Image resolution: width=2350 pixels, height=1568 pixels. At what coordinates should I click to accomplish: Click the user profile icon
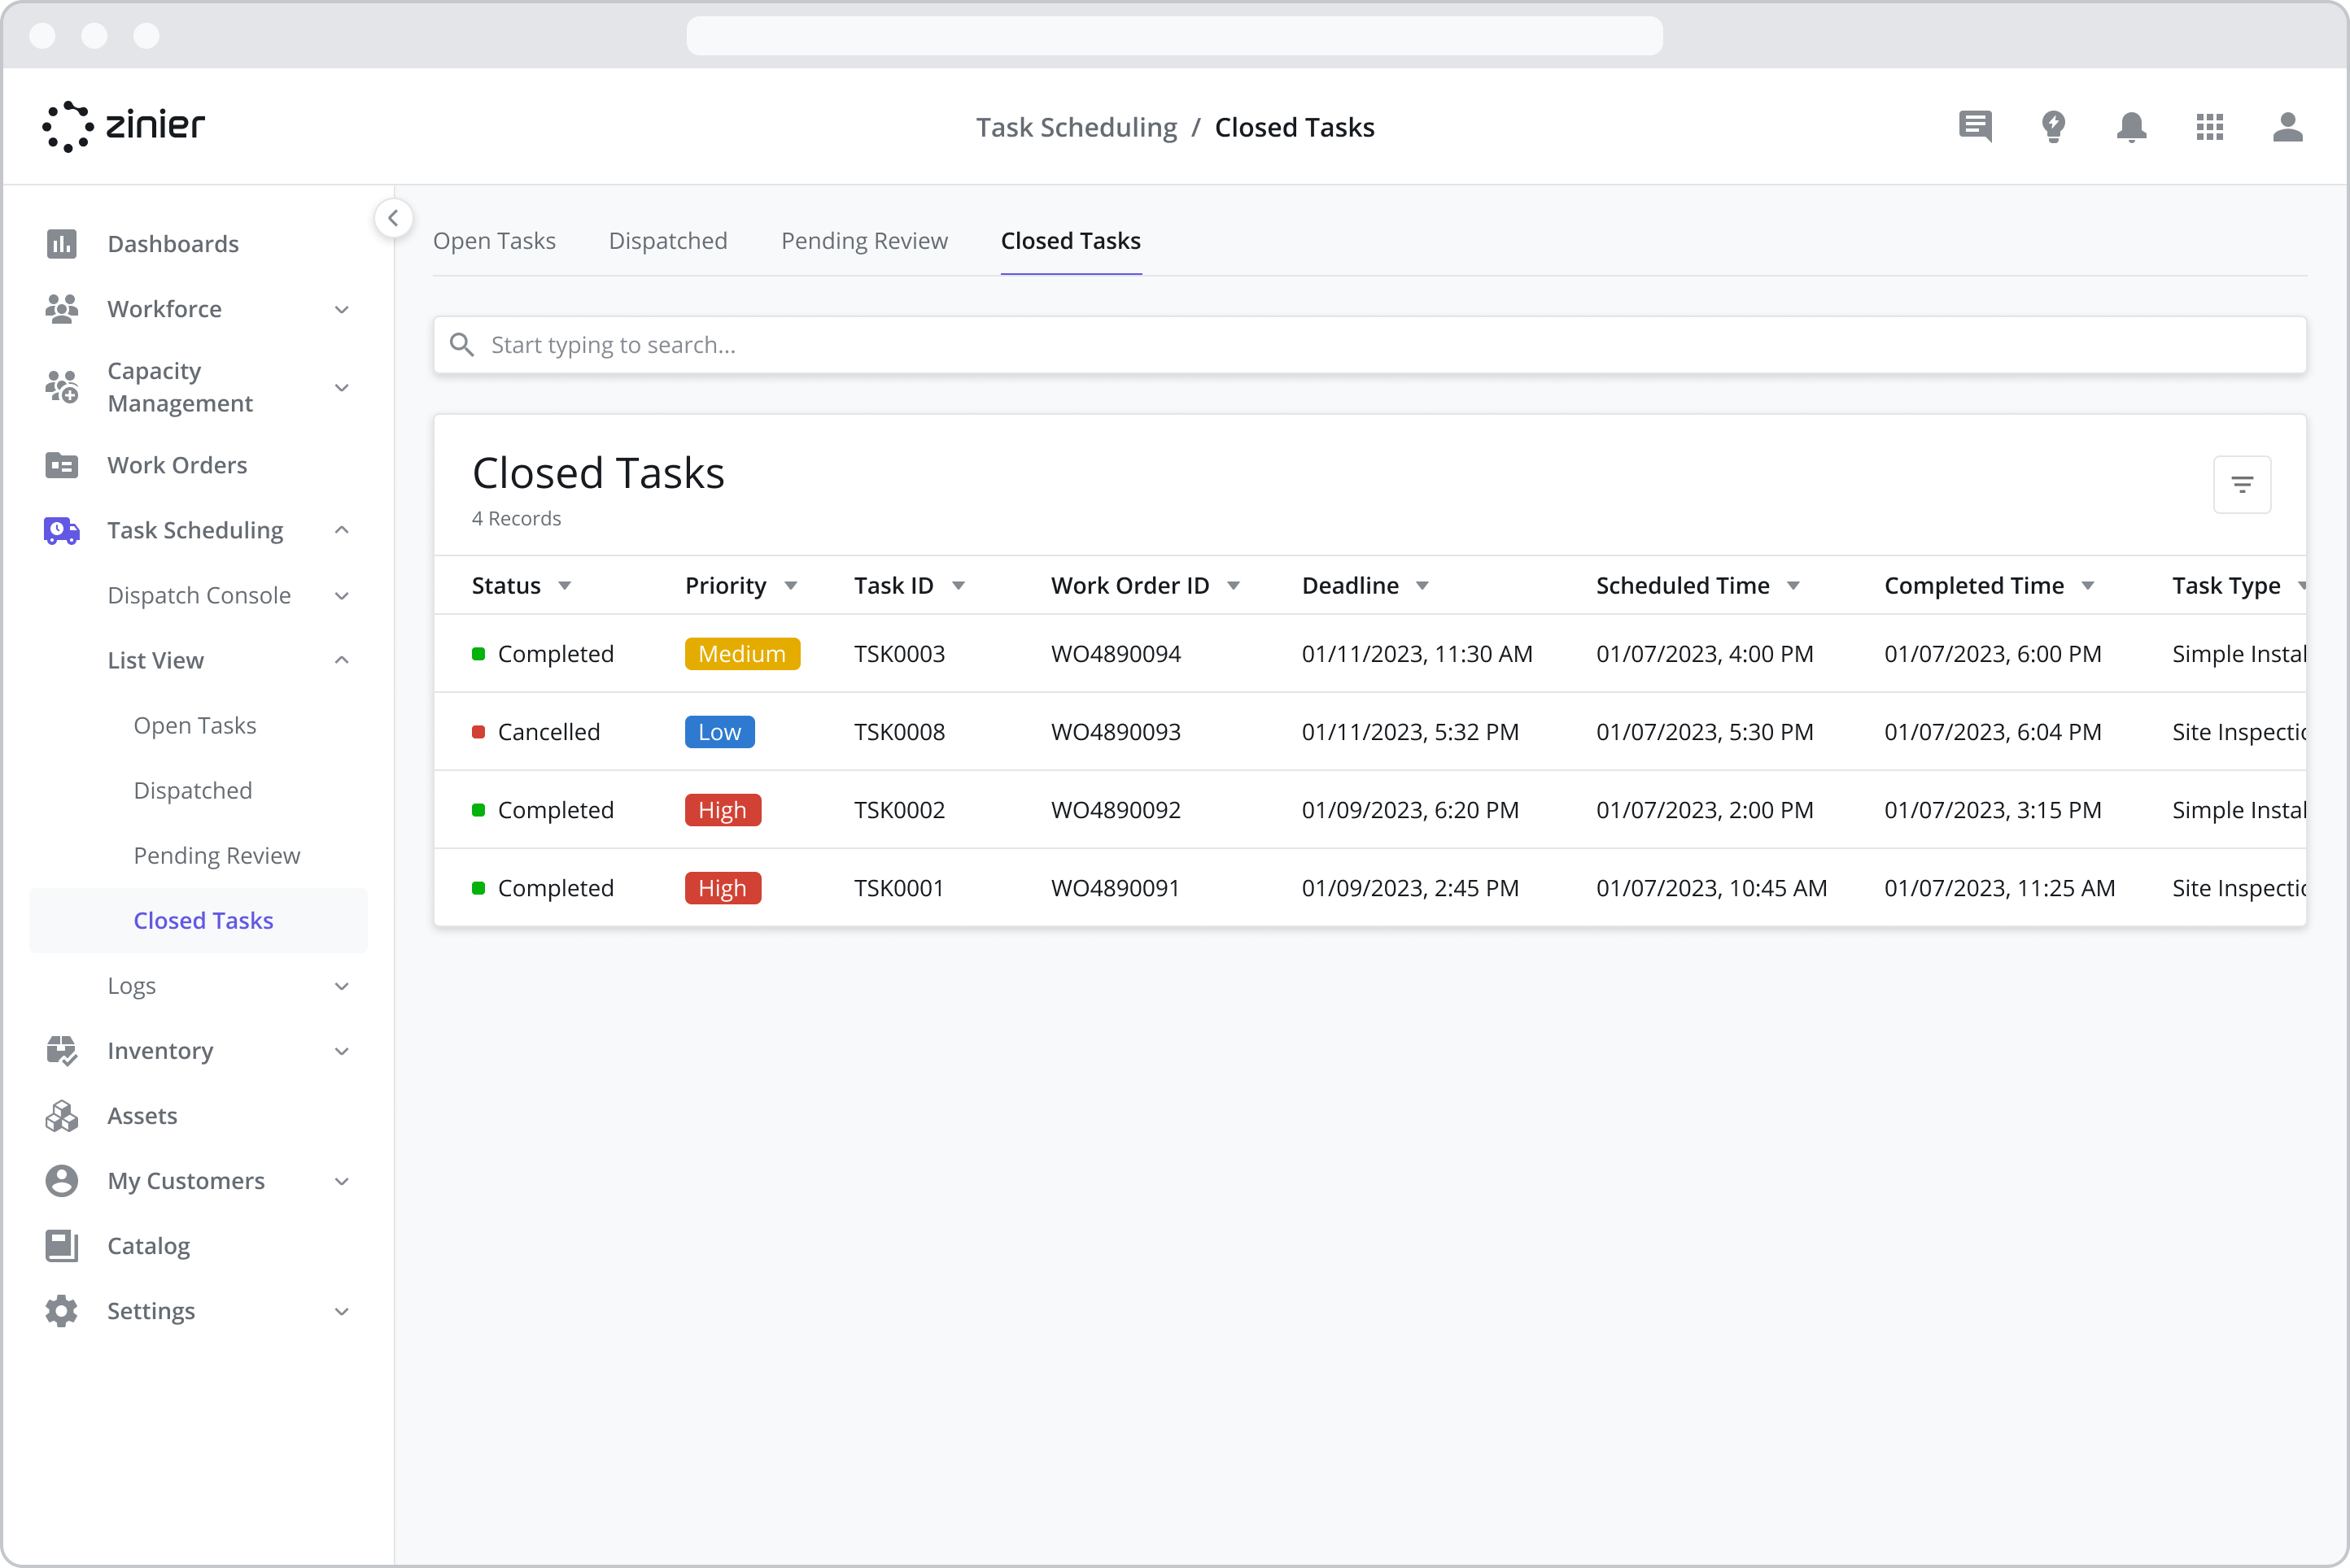coord(2287,127)
